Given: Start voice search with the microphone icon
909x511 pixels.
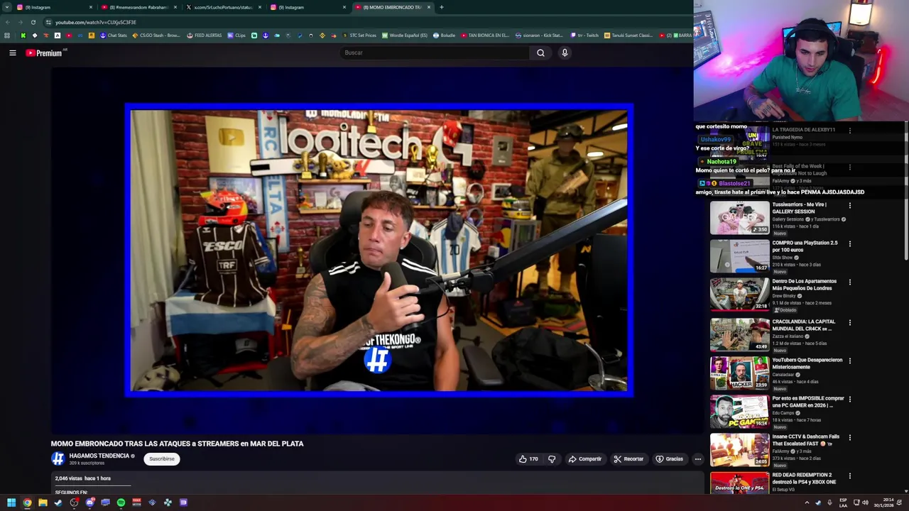Looking at the screenshot, I should click(565, 53).
